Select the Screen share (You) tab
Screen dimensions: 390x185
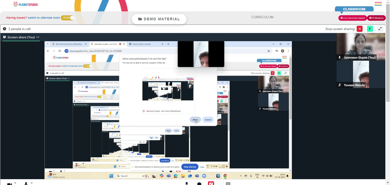click(x=21, y=37)
